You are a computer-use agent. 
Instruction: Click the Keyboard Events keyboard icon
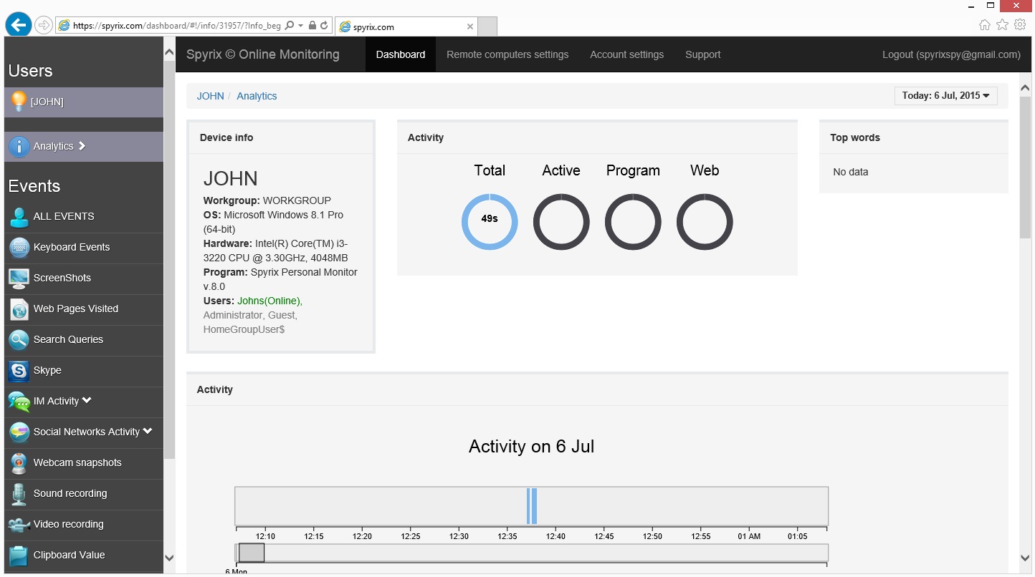pyautogui.click(x=19, y=247)
